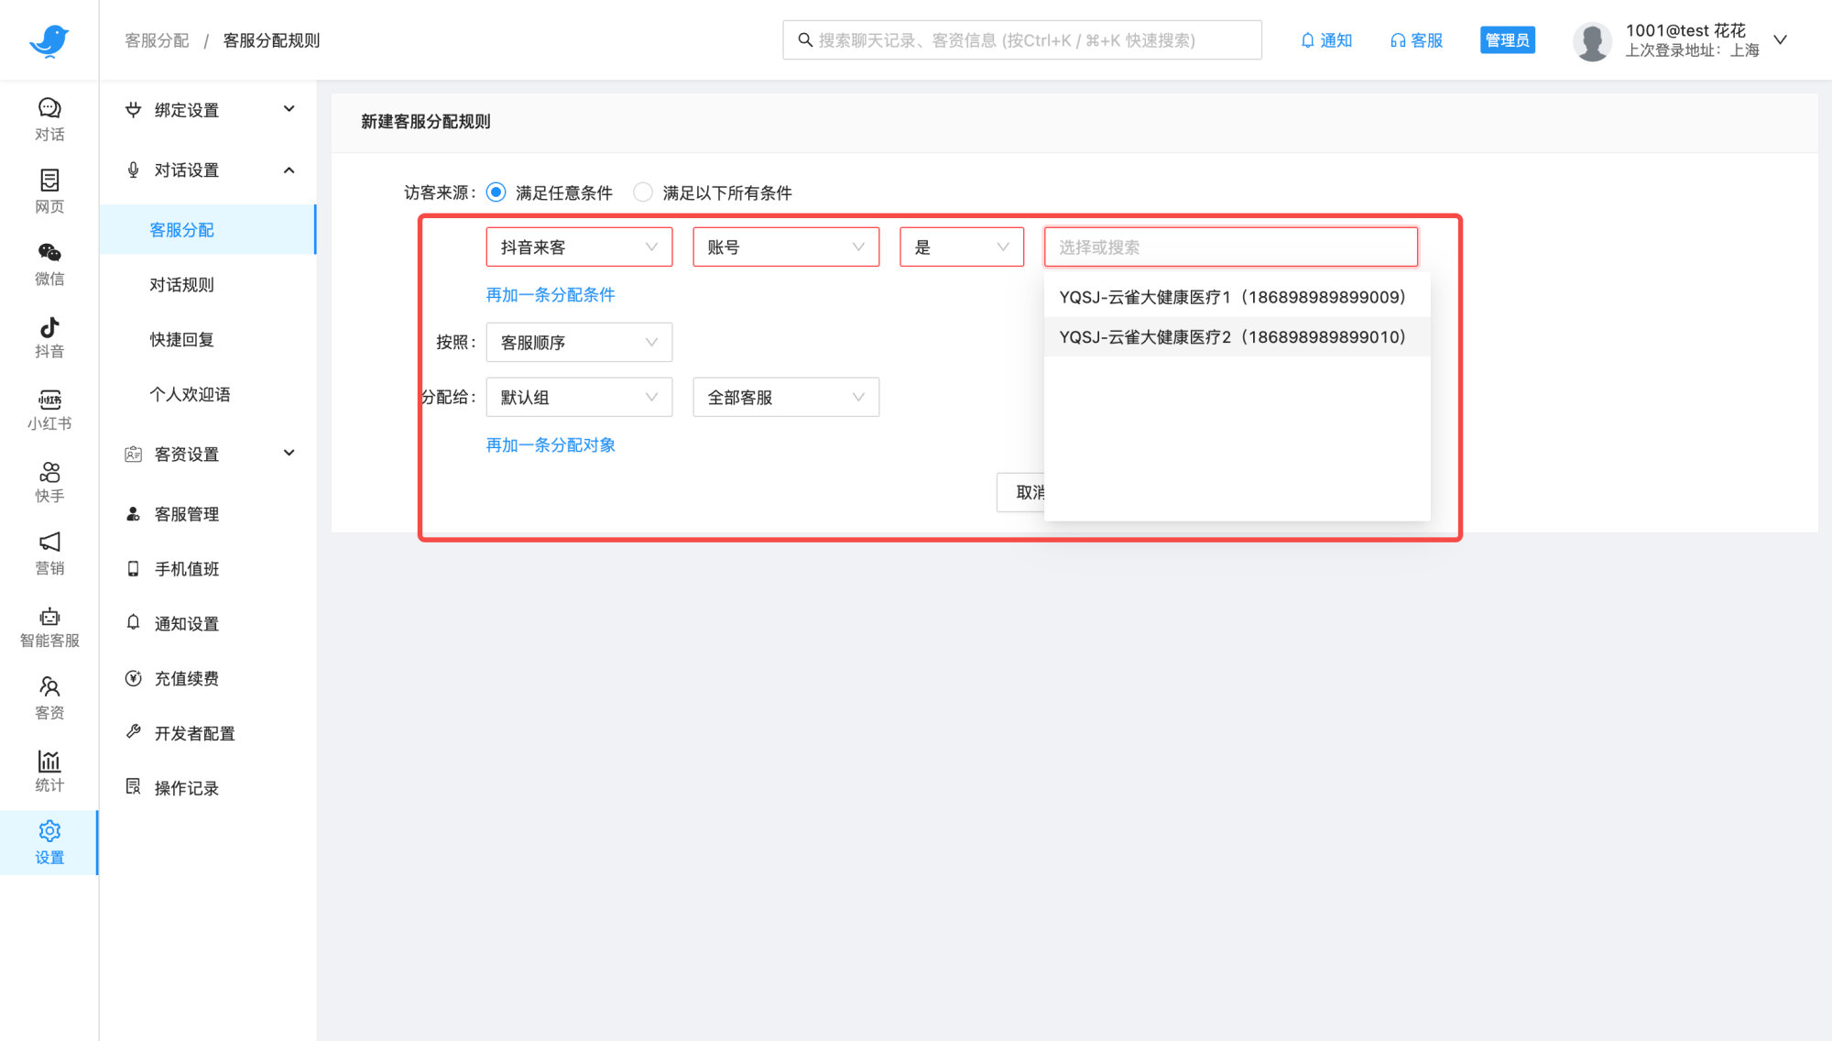1832x1041 pixels.
Task: Click the user avatar picture
Action: [1592, 41]
